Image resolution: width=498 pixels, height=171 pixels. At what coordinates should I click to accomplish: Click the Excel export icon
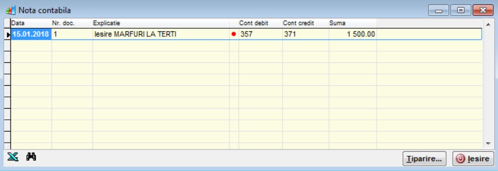[x=13, y=157]
